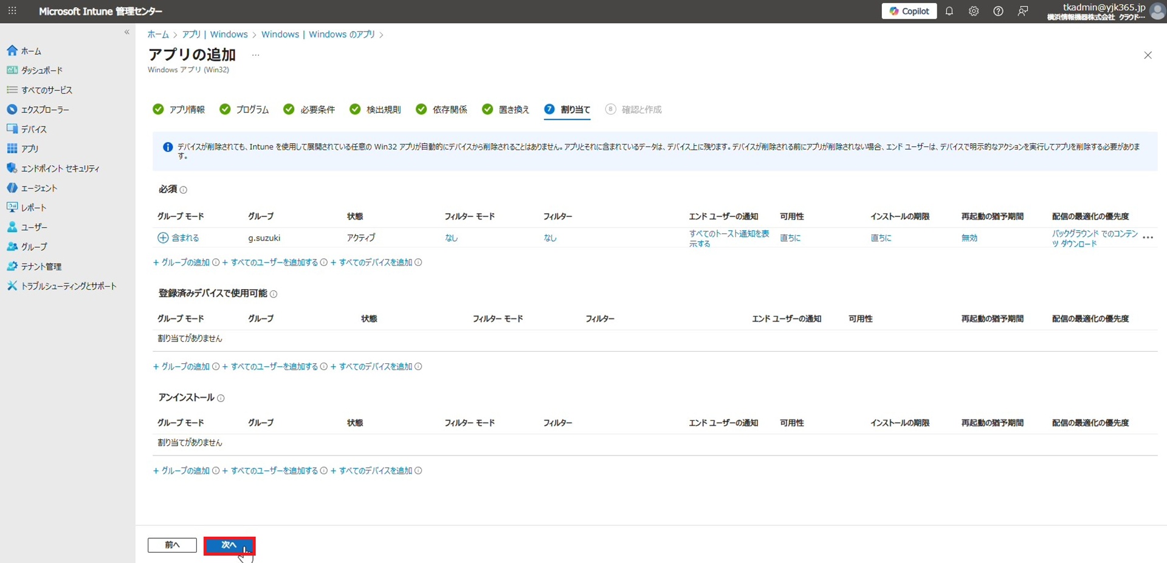Click グループの追加 under 必須 section
The width and height of the screenshot is (1167, 563).
pos(185,262)
